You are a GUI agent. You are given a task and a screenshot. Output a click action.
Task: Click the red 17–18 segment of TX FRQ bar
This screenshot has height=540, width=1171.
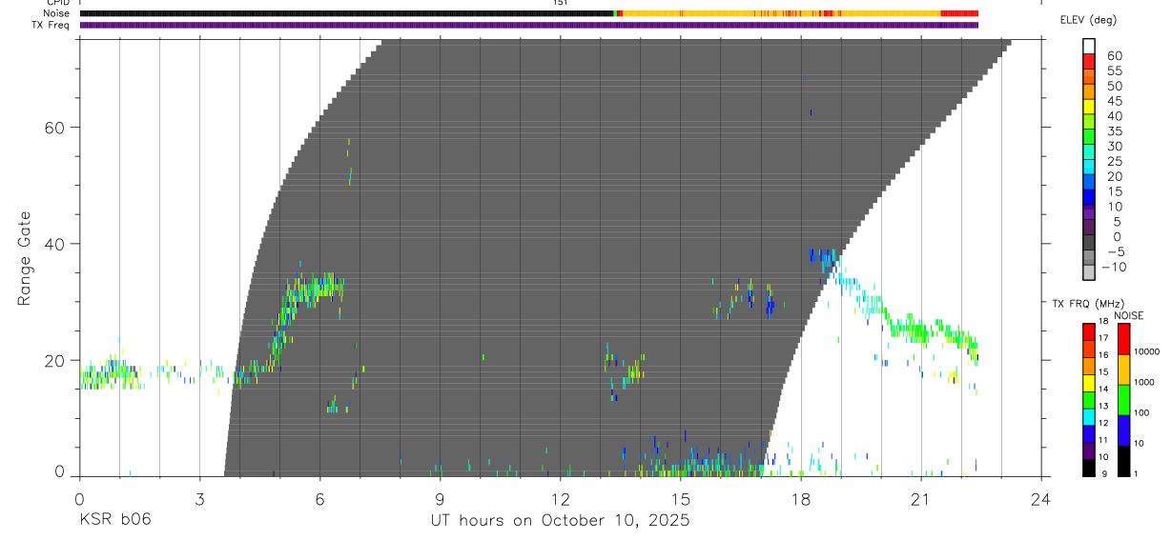click(x=1089, y=331)
